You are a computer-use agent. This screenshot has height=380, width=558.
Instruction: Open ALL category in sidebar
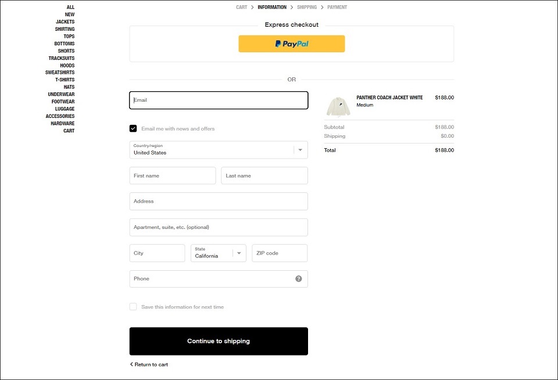tap(70, 7)
